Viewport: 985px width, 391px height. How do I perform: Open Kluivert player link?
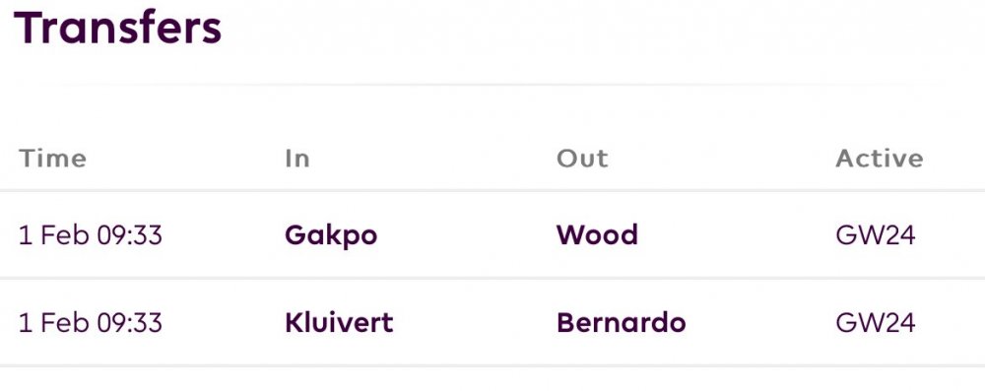pos(339,323)
